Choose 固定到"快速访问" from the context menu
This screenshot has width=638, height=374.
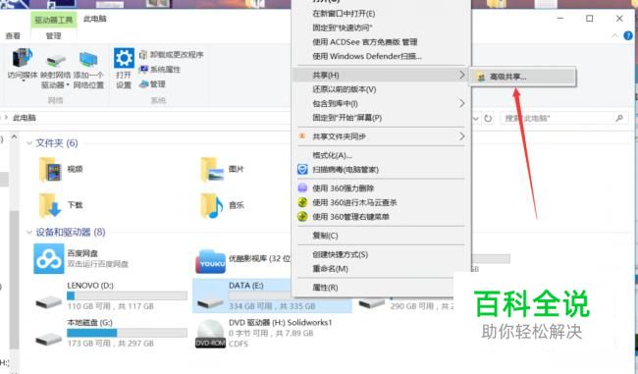343,27
